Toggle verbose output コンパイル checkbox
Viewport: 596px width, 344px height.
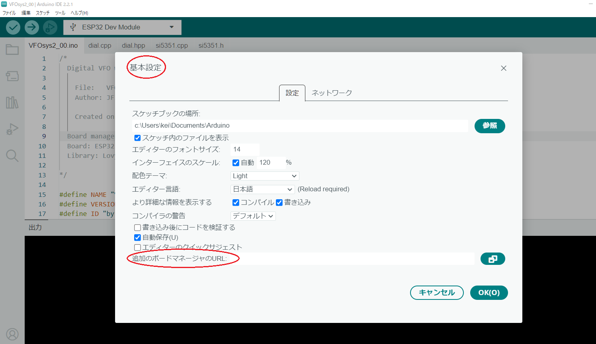(236, 203)
